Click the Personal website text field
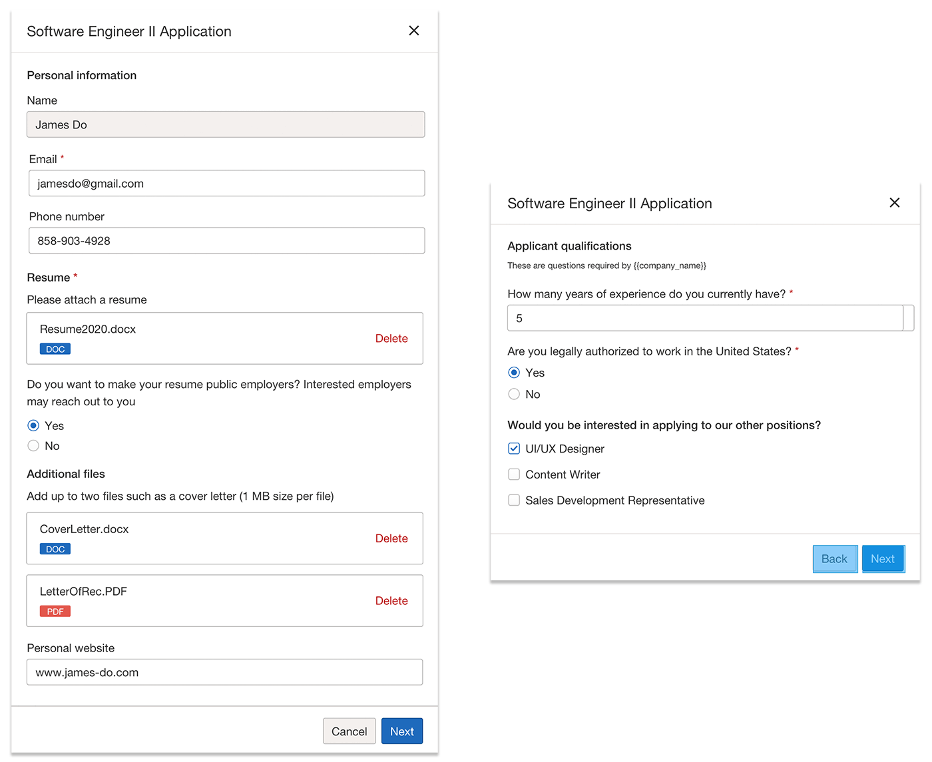 tap(224, 672)
